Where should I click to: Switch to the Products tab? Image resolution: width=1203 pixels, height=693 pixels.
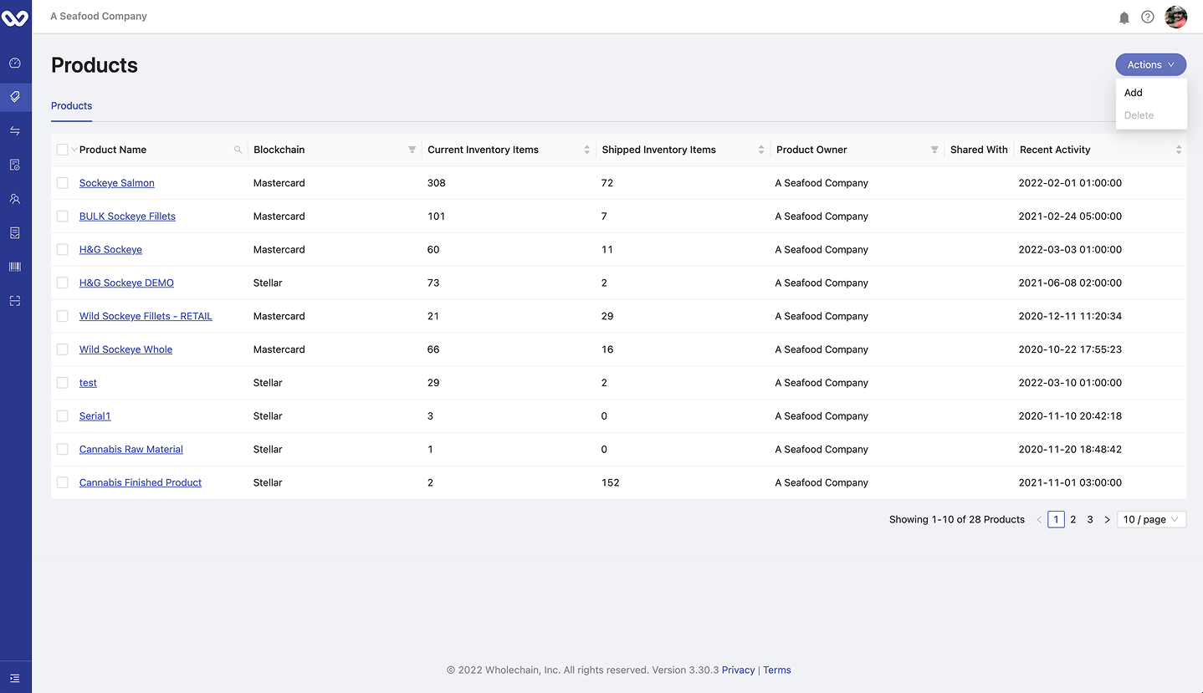72,106
